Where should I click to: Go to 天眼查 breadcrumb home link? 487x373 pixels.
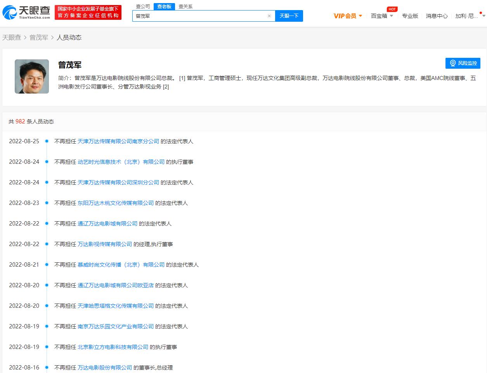[x=12, y=37]
